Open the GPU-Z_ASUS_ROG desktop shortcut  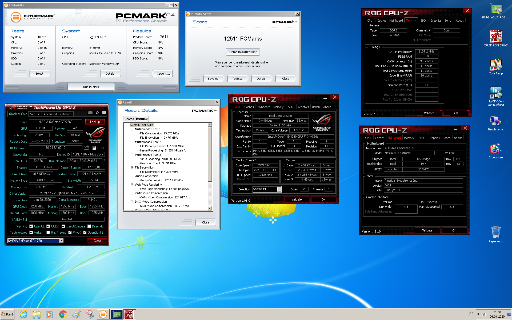click(495, 11)
